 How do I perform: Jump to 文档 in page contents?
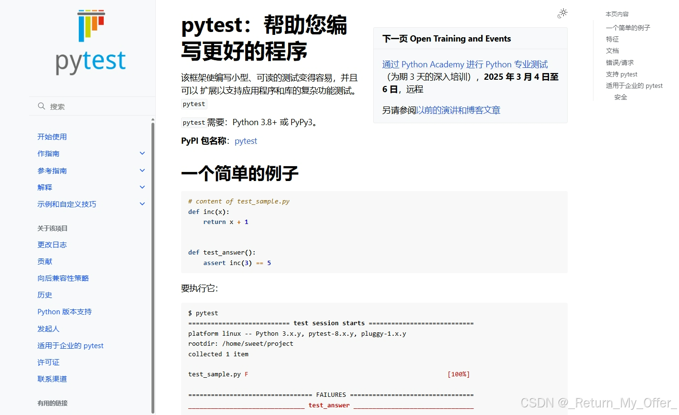pos(612,51)
